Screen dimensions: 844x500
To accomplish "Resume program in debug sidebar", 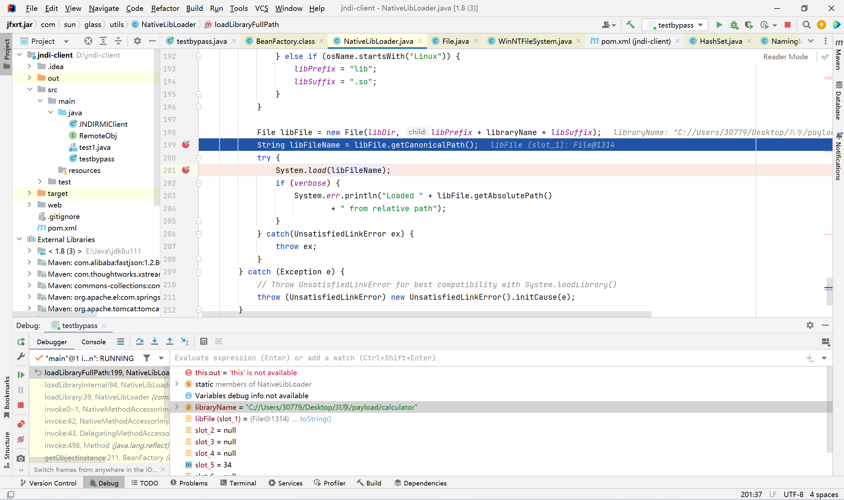I will [21, 375].
